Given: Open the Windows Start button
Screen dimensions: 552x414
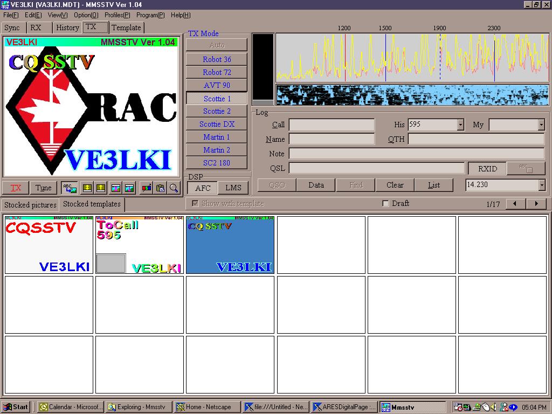Looking at the screenshot, I should (16, 407).
